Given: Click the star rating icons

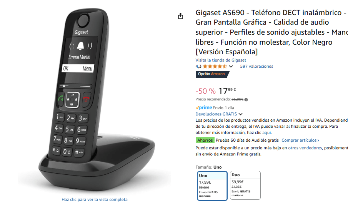Looking at the screenshot, I should tap(215, 66).
